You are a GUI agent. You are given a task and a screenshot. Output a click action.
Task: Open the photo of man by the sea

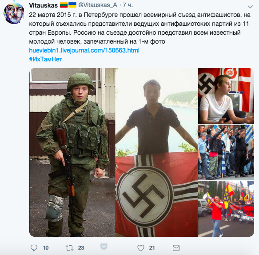(156, 152)
